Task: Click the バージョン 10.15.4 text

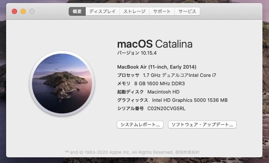Action: (137, 53)
